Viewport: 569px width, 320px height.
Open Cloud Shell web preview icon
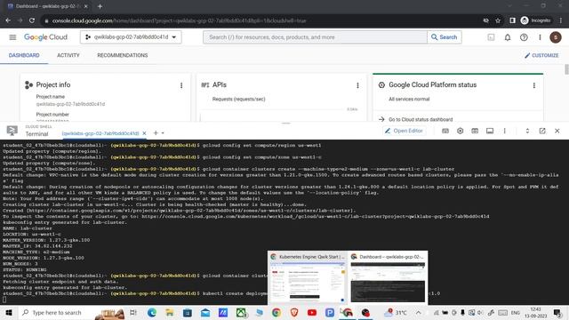pyautogui.click(x=475, y=131)
